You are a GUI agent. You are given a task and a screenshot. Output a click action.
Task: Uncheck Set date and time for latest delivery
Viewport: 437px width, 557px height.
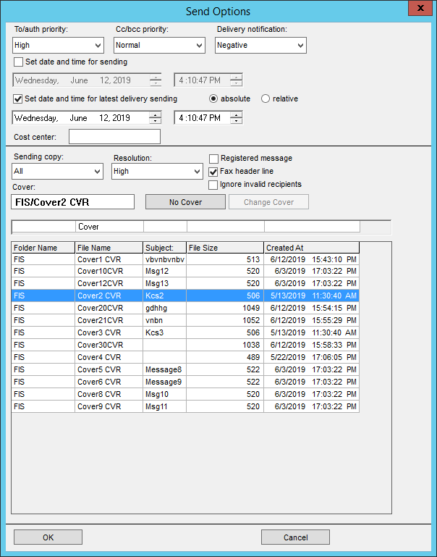pos(19,99)
